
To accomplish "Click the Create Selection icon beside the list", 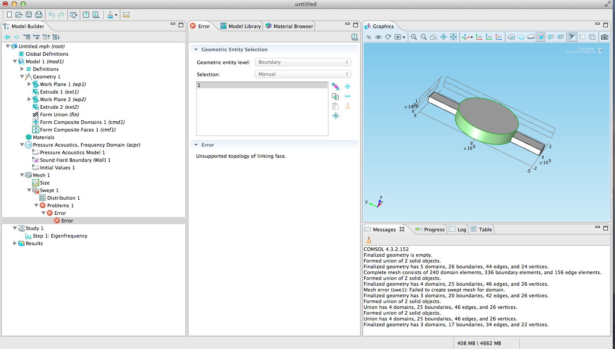I will tap(336, 86).
